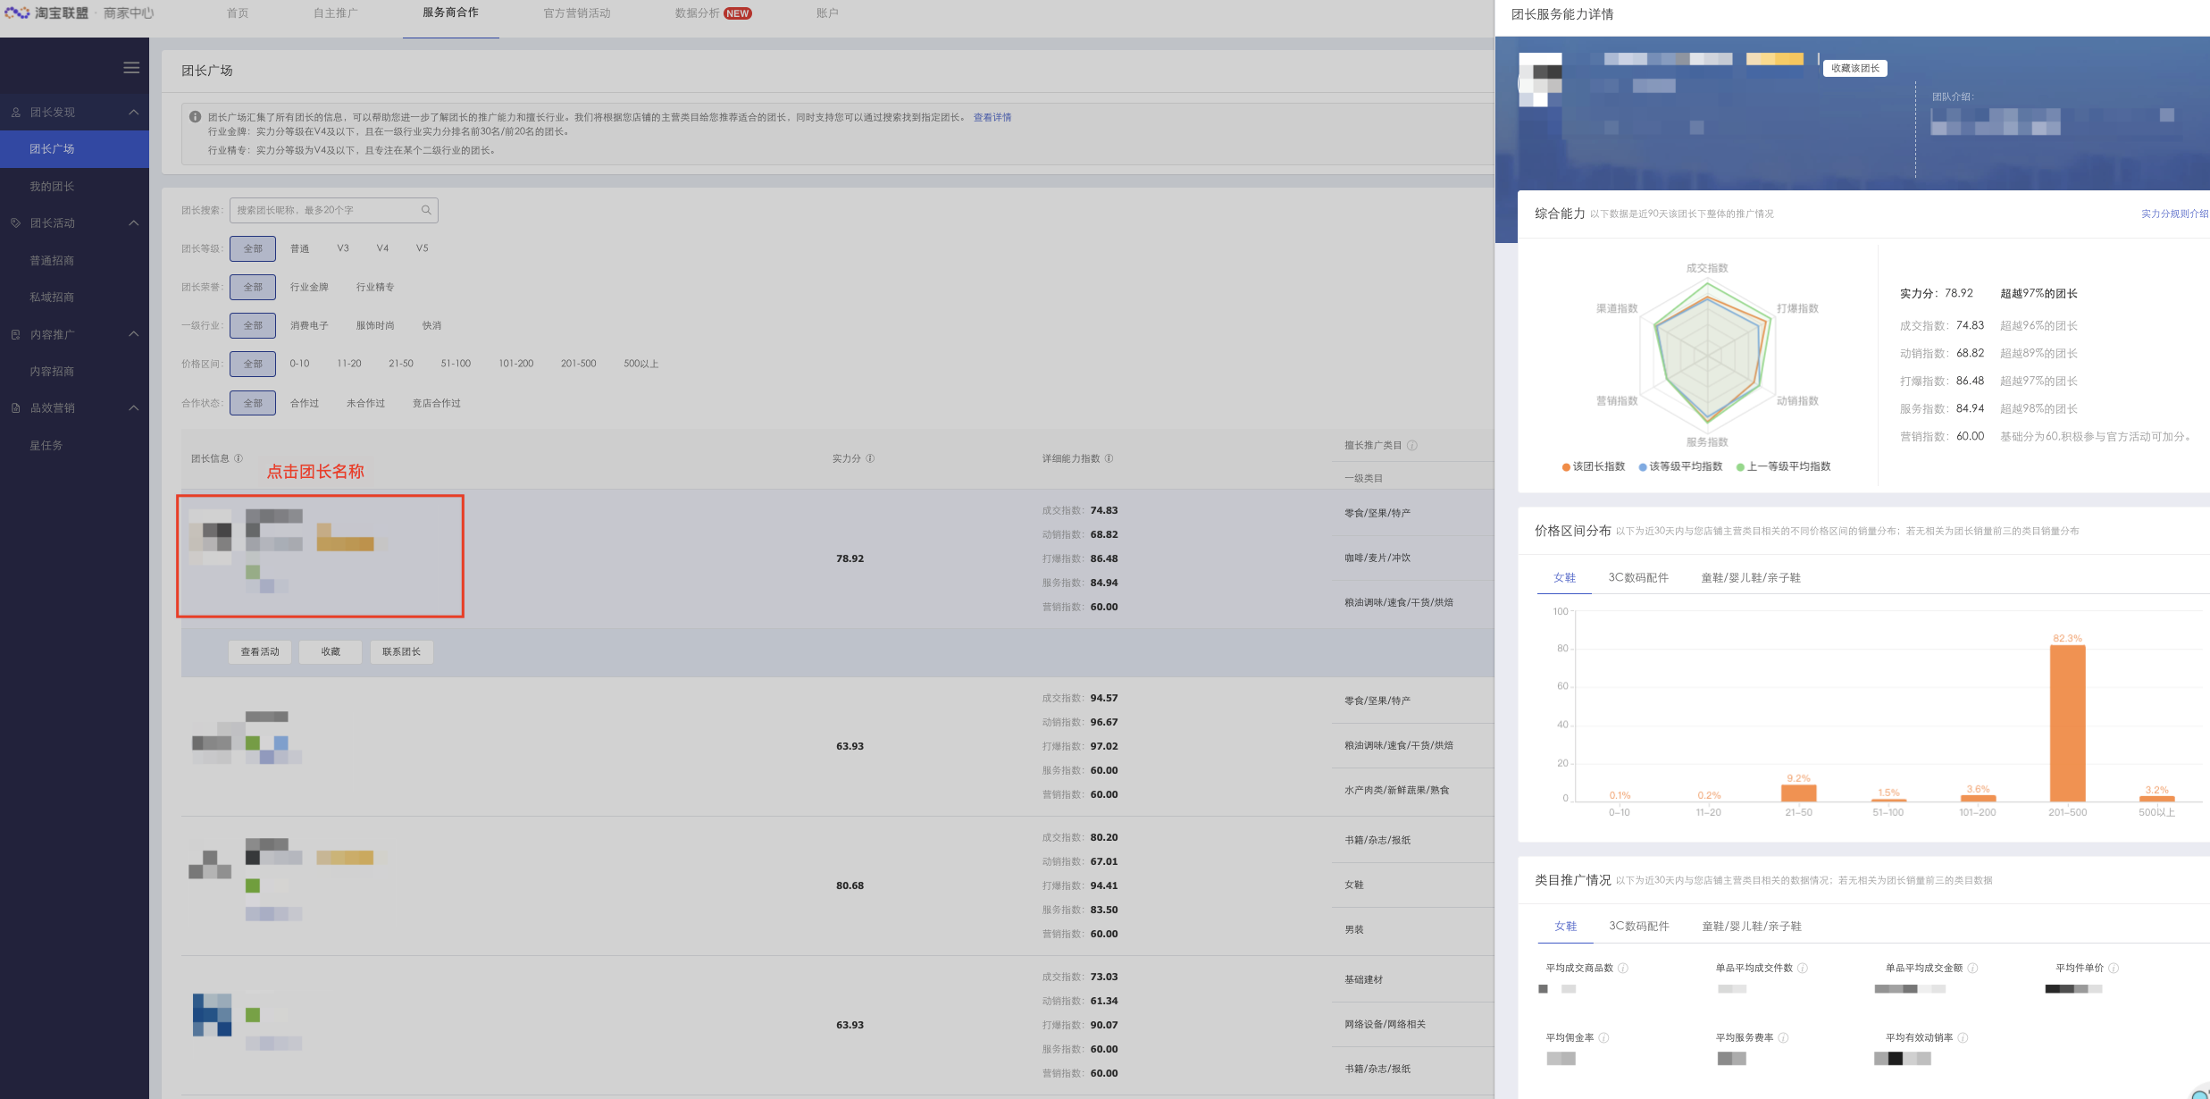Collapse the 品效营销 sidebar section

tap(134, 408)
